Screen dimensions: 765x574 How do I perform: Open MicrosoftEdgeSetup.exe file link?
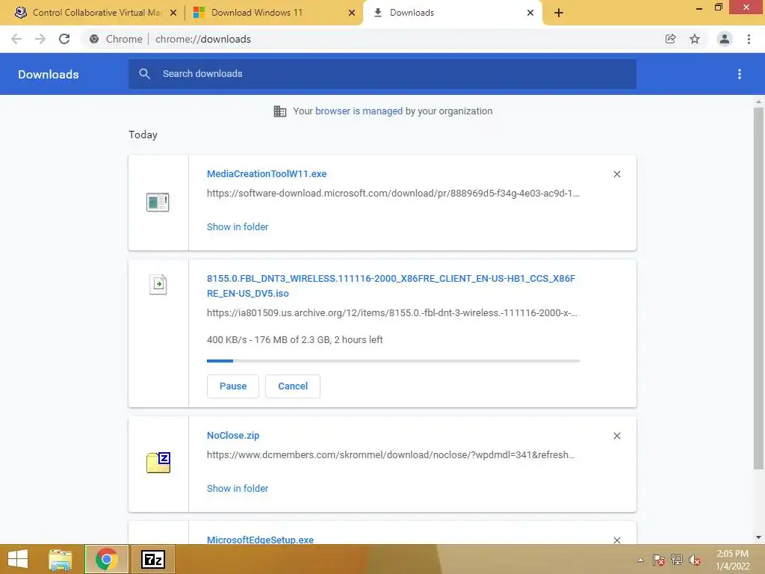(x=260, y=540)
